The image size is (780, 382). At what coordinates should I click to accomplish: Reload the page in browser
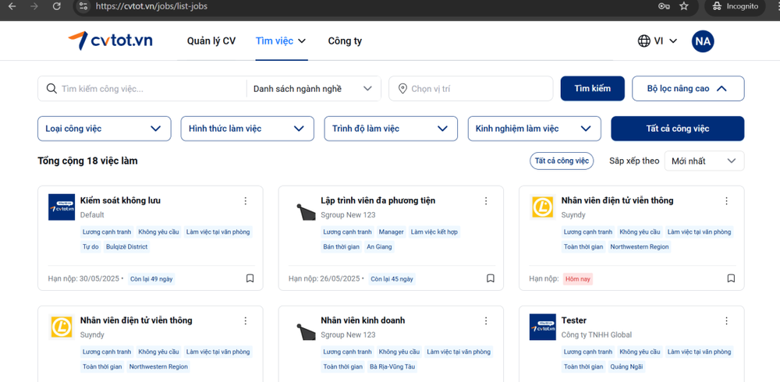pyautogui.click(x=56, y=6)
